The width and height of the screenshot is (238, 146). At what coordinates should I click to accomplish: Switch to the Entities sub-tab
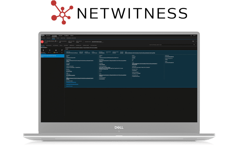click(x=63, y=38)
